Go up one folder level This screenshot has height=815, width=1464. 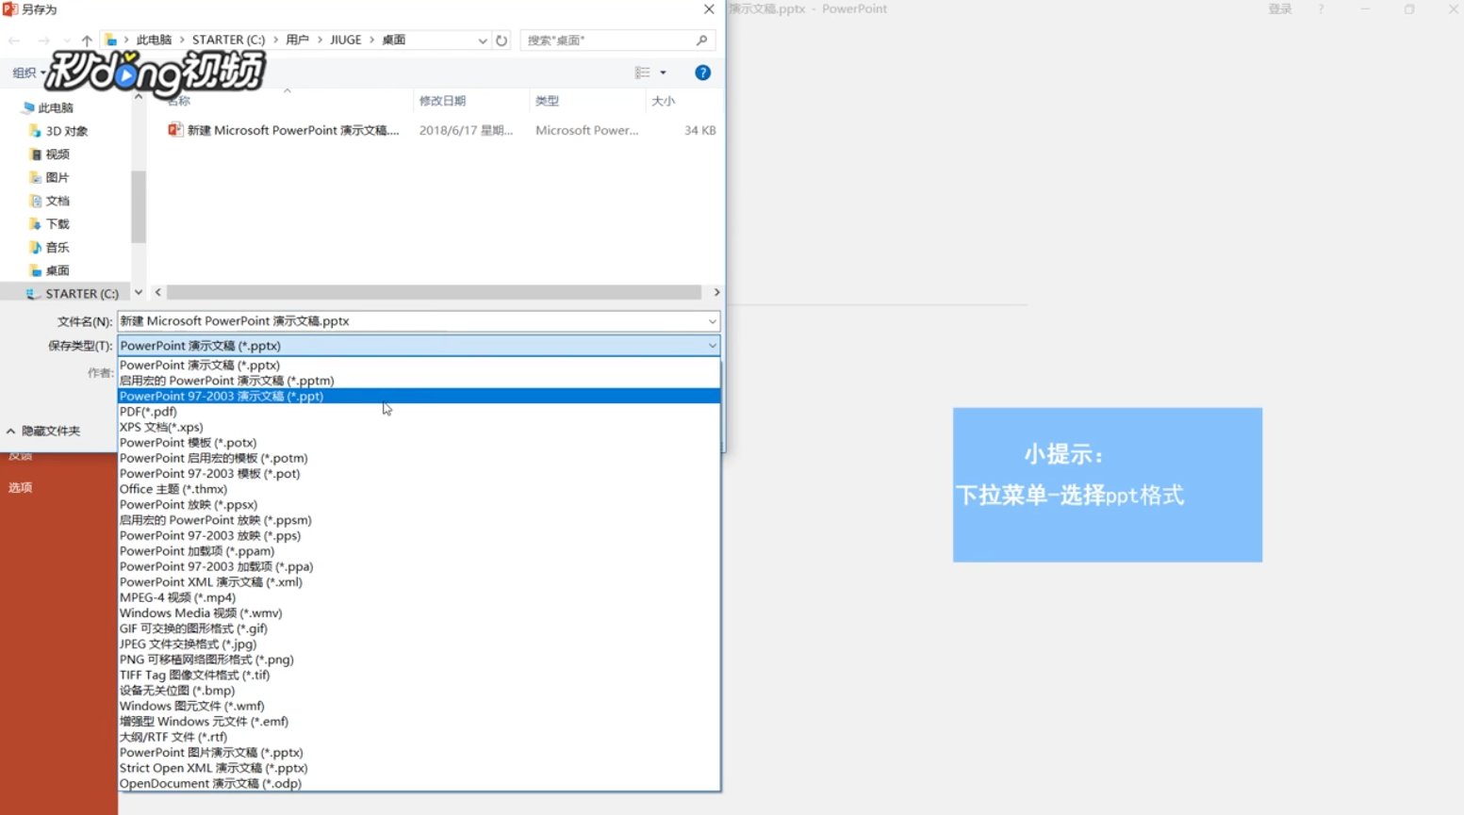pyautogui.click(x=87, y=41)
